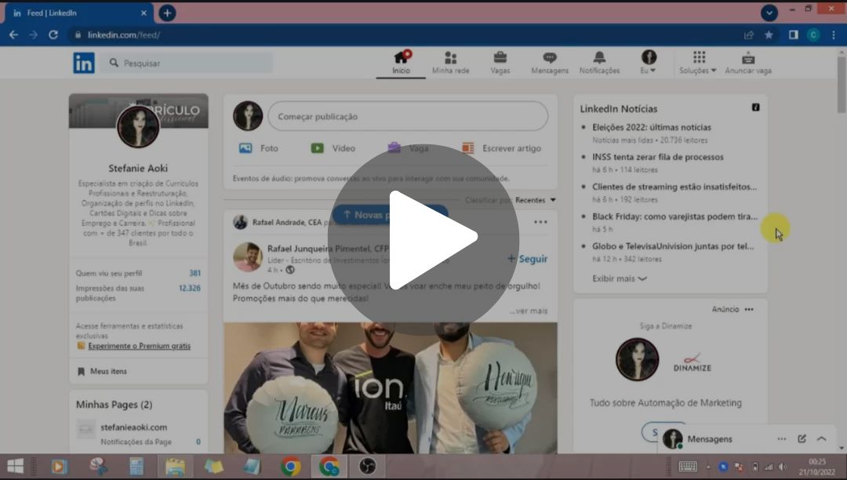Screen dimensions: 847x480
Task: Open the Eleições 2022: últimas notícias story
Action: pos(652,127)
